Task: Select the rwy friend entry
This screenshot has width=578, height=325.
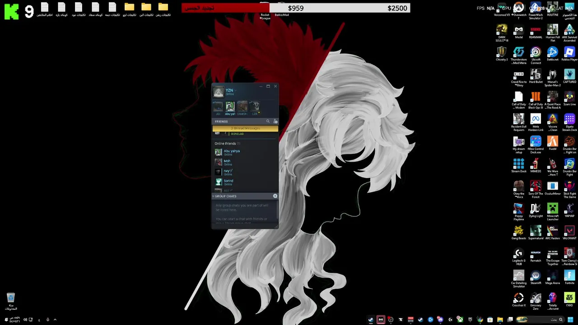Action: tap(245, 172)
